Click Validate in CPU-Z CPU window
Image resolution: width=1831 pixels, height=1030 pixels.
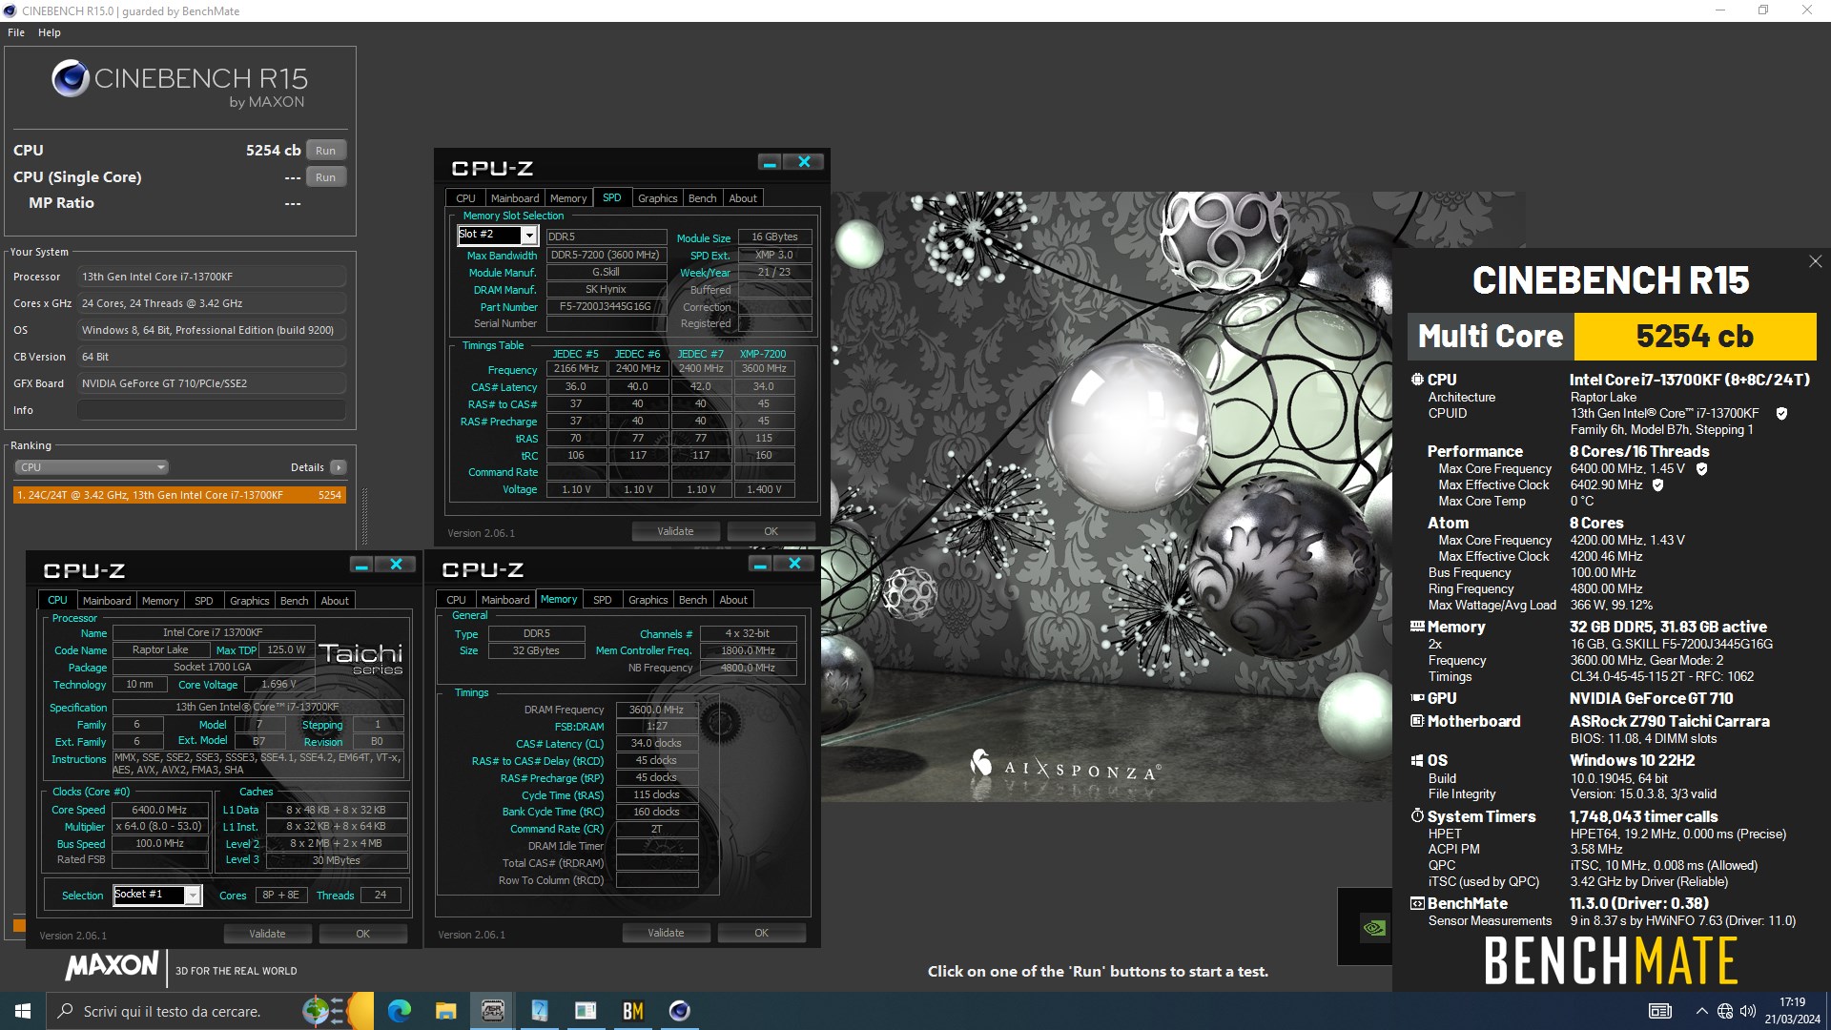coord(267,934)
